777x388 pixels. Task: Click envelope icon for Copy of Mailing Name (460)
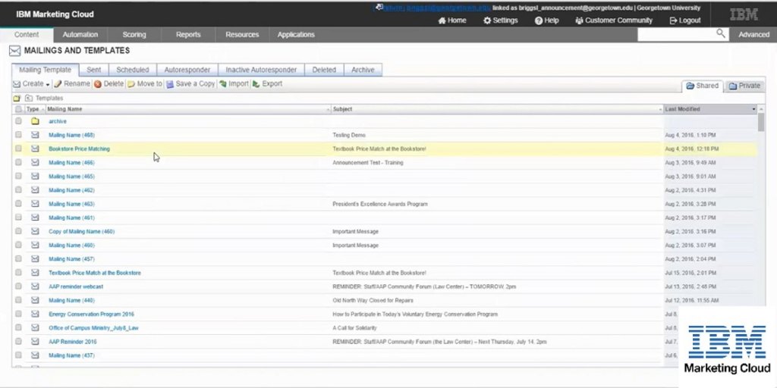tap(35, 231)
